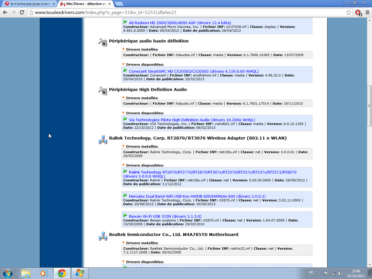Open the Chrome menu hamburger icon
The image size is (372, 279).
point(367,12)
